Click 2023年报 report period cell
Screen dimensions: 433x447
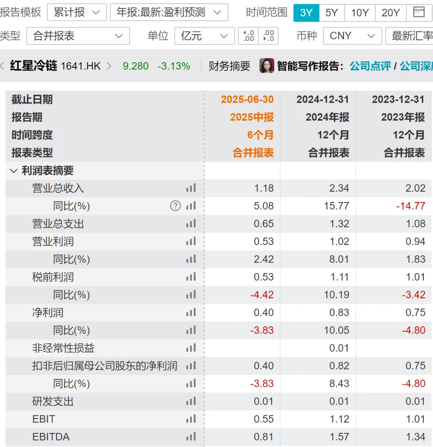click(x=403, y=117)
